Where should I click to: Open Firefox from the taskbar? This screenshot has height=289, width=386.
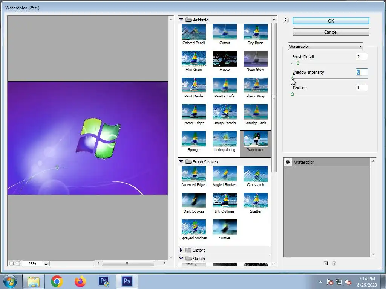pyautogui.click(x=80, y=281)
